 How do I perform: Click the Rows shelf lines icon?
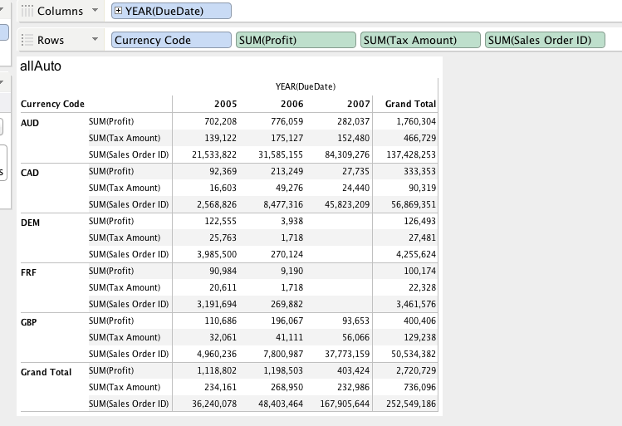pyautogui.click(x=27, y=40)
